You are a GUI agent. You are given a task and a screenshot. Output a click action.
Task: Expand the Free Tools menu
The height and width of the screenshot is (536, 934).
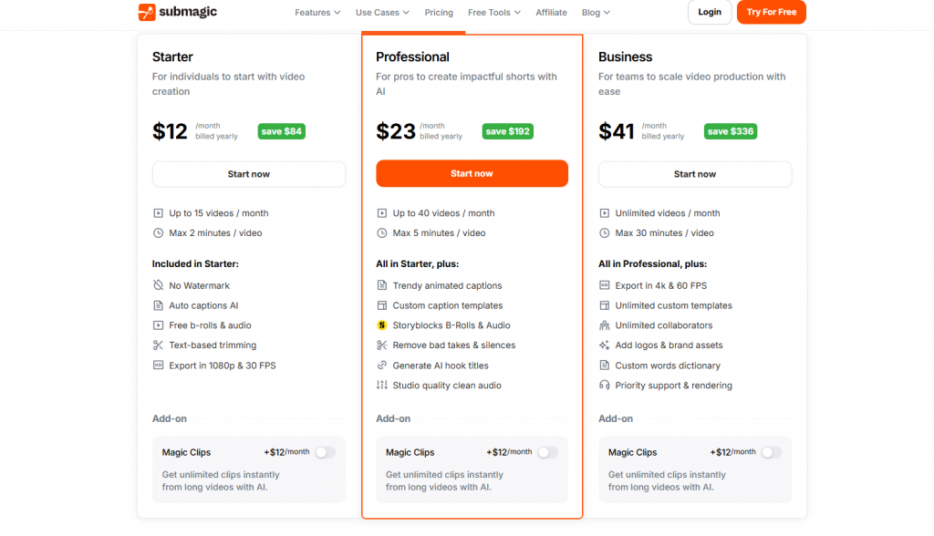click(x=493, y=13)
